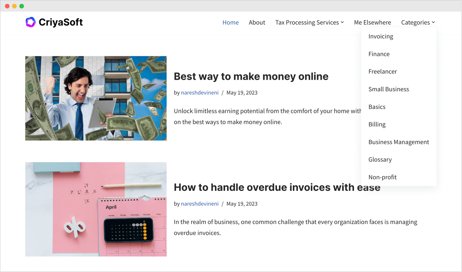
Task: Select the Invoicing category
Action: pos(380,36)
